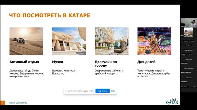Image resolution: width=197 pixels, height=110 pixels.
Task: Select the desert dunes jeep photo
Action: (26, 41)
